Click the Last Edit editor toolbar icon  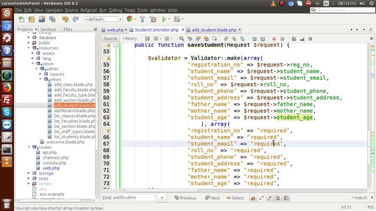(x=147, y=39)
